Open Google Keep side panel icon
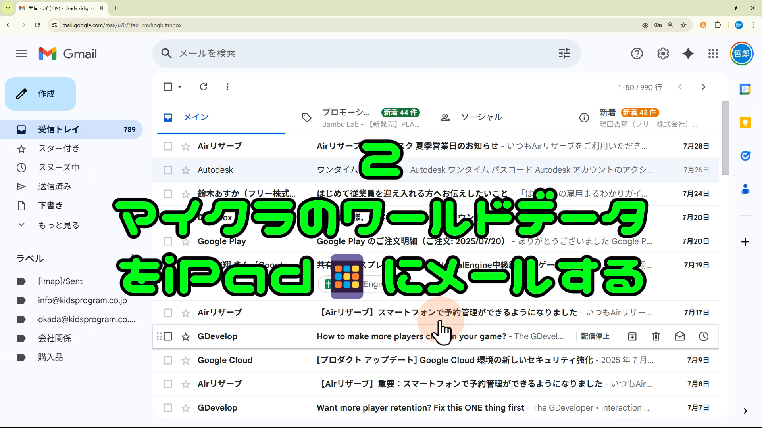Viewport: 762px width, 428px height. (x=745, y=122)
